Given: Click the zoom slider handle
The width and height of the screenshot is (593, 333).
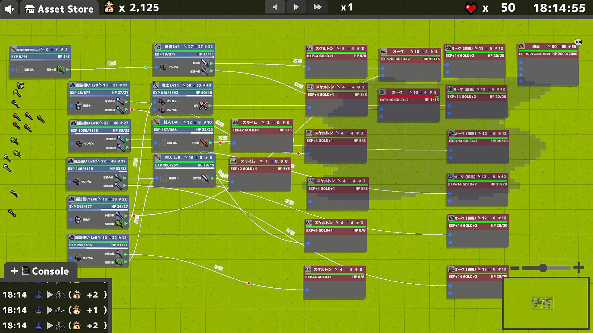Looking at the screenshot, I should tap(543, 268).
